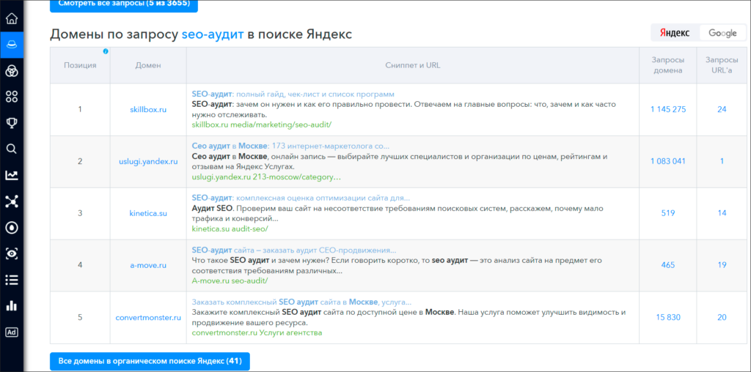Screen dimensions: 751x372
Task: Open domain queries value 519
Action: click(667, 213)
